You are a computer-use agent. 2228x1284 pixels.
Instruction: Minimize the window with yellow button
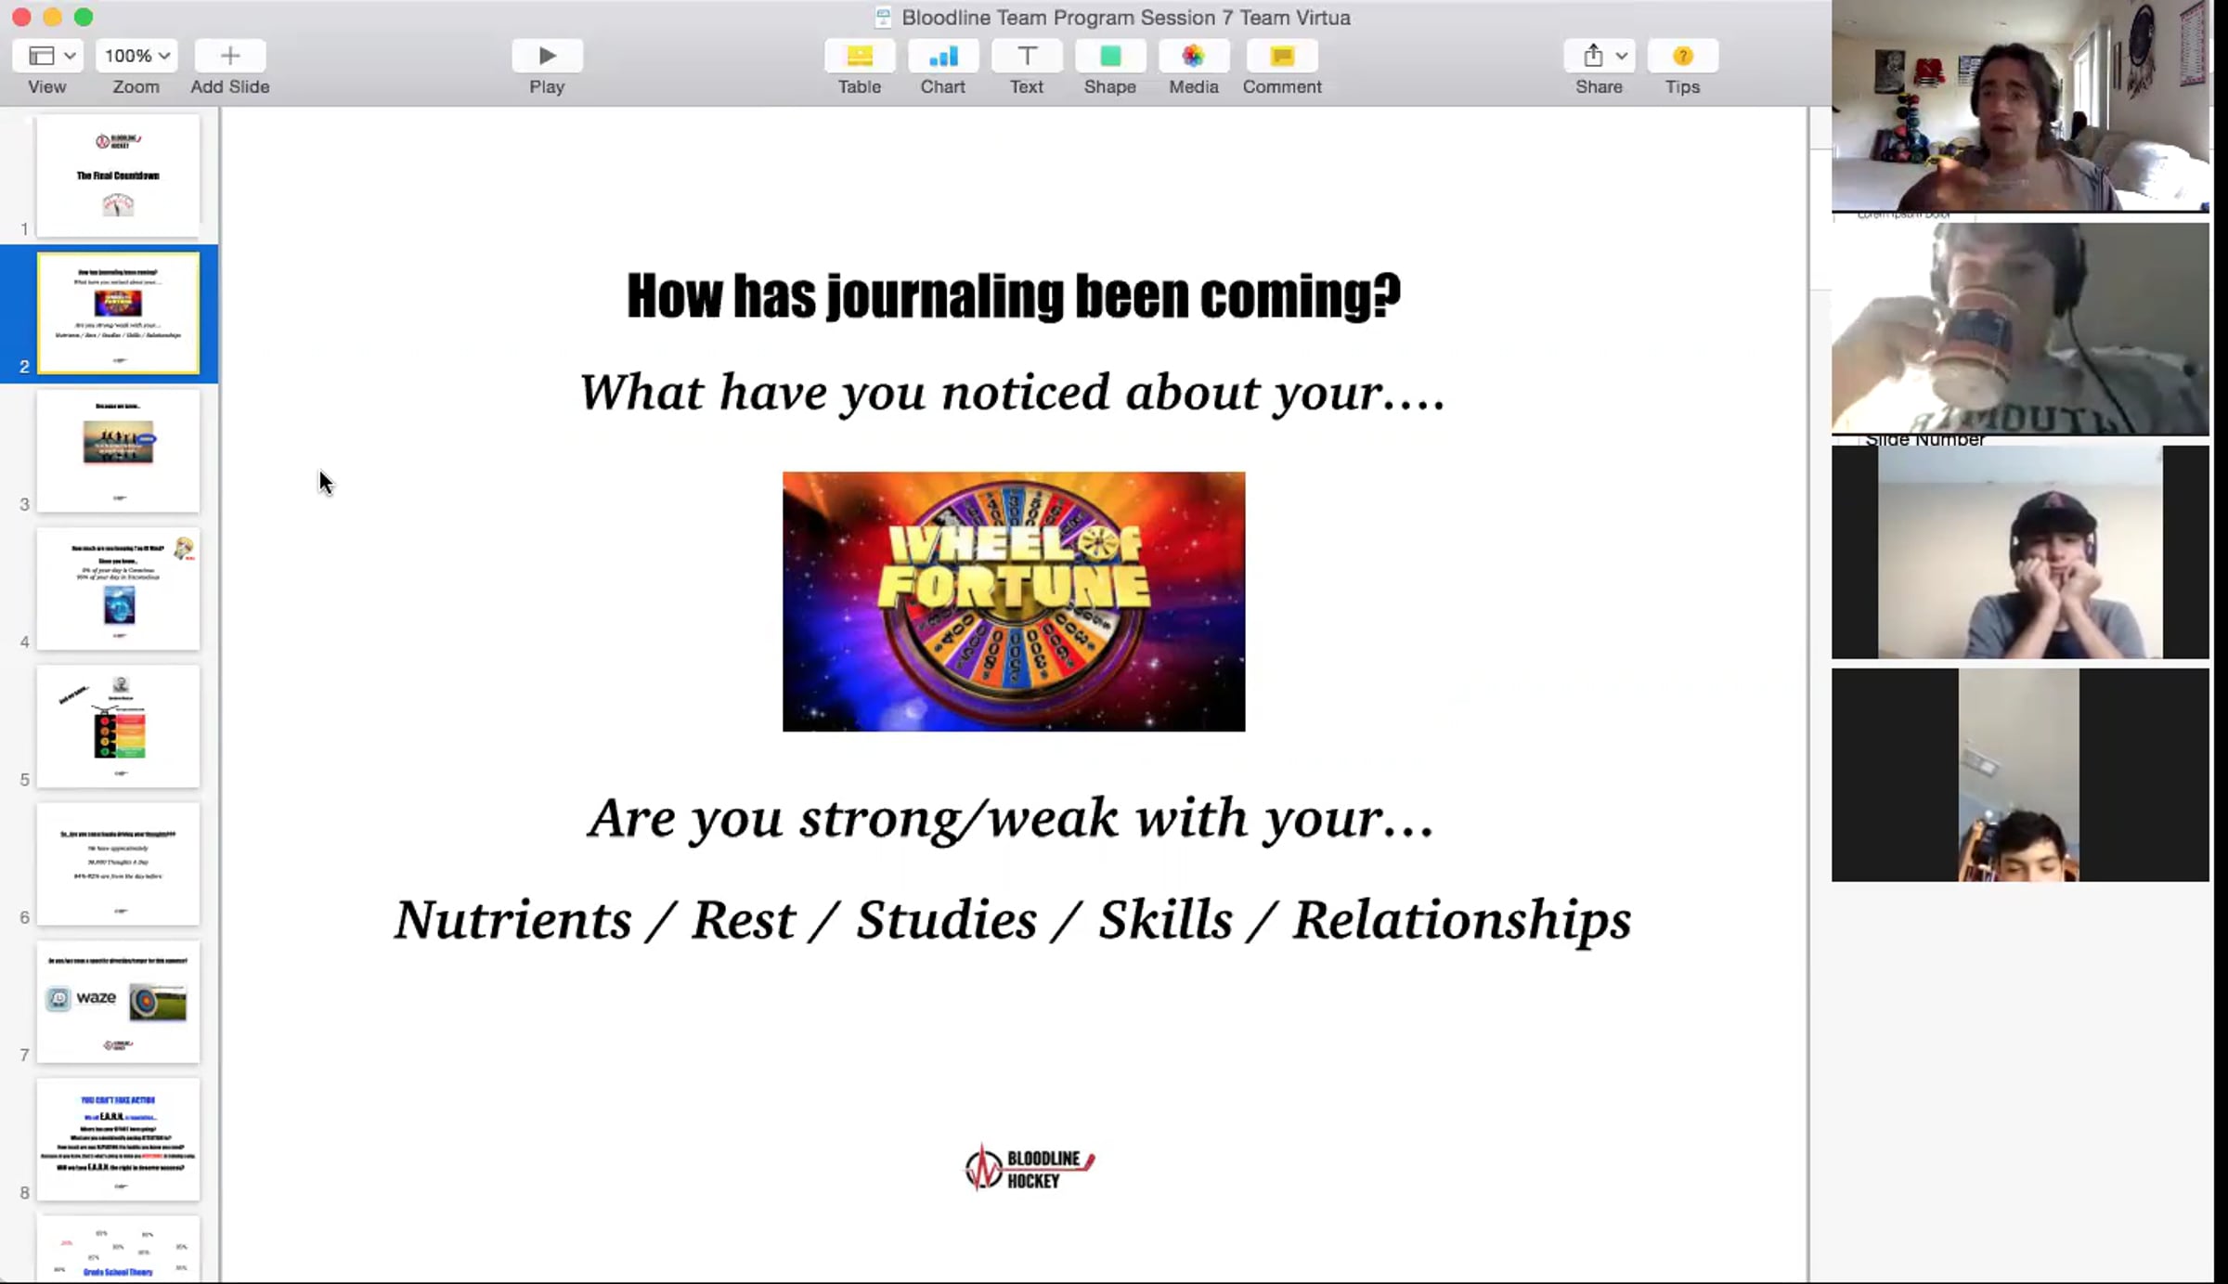tap(53, 17)
